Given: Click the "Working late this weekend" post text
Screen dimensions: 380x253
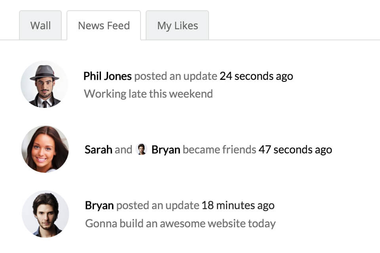Looking at the screenshot, I should 148,94.
